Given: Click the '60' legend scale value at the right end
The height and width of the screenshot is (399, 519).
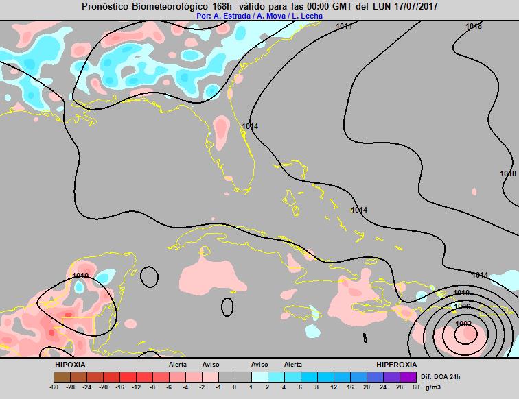Looking at the screenshot, I should click(416, 387).
